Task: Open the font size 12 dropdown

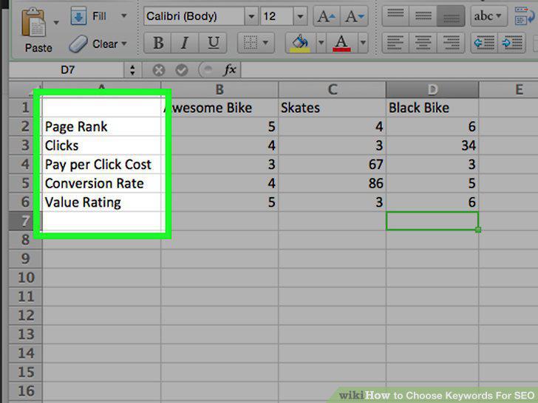Action: point(300,16)
